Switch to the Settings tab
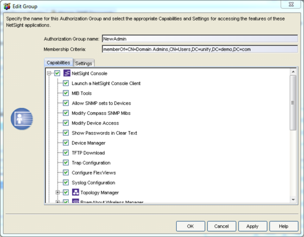Viewport: 304px width, 237px height. click(84, 63)
